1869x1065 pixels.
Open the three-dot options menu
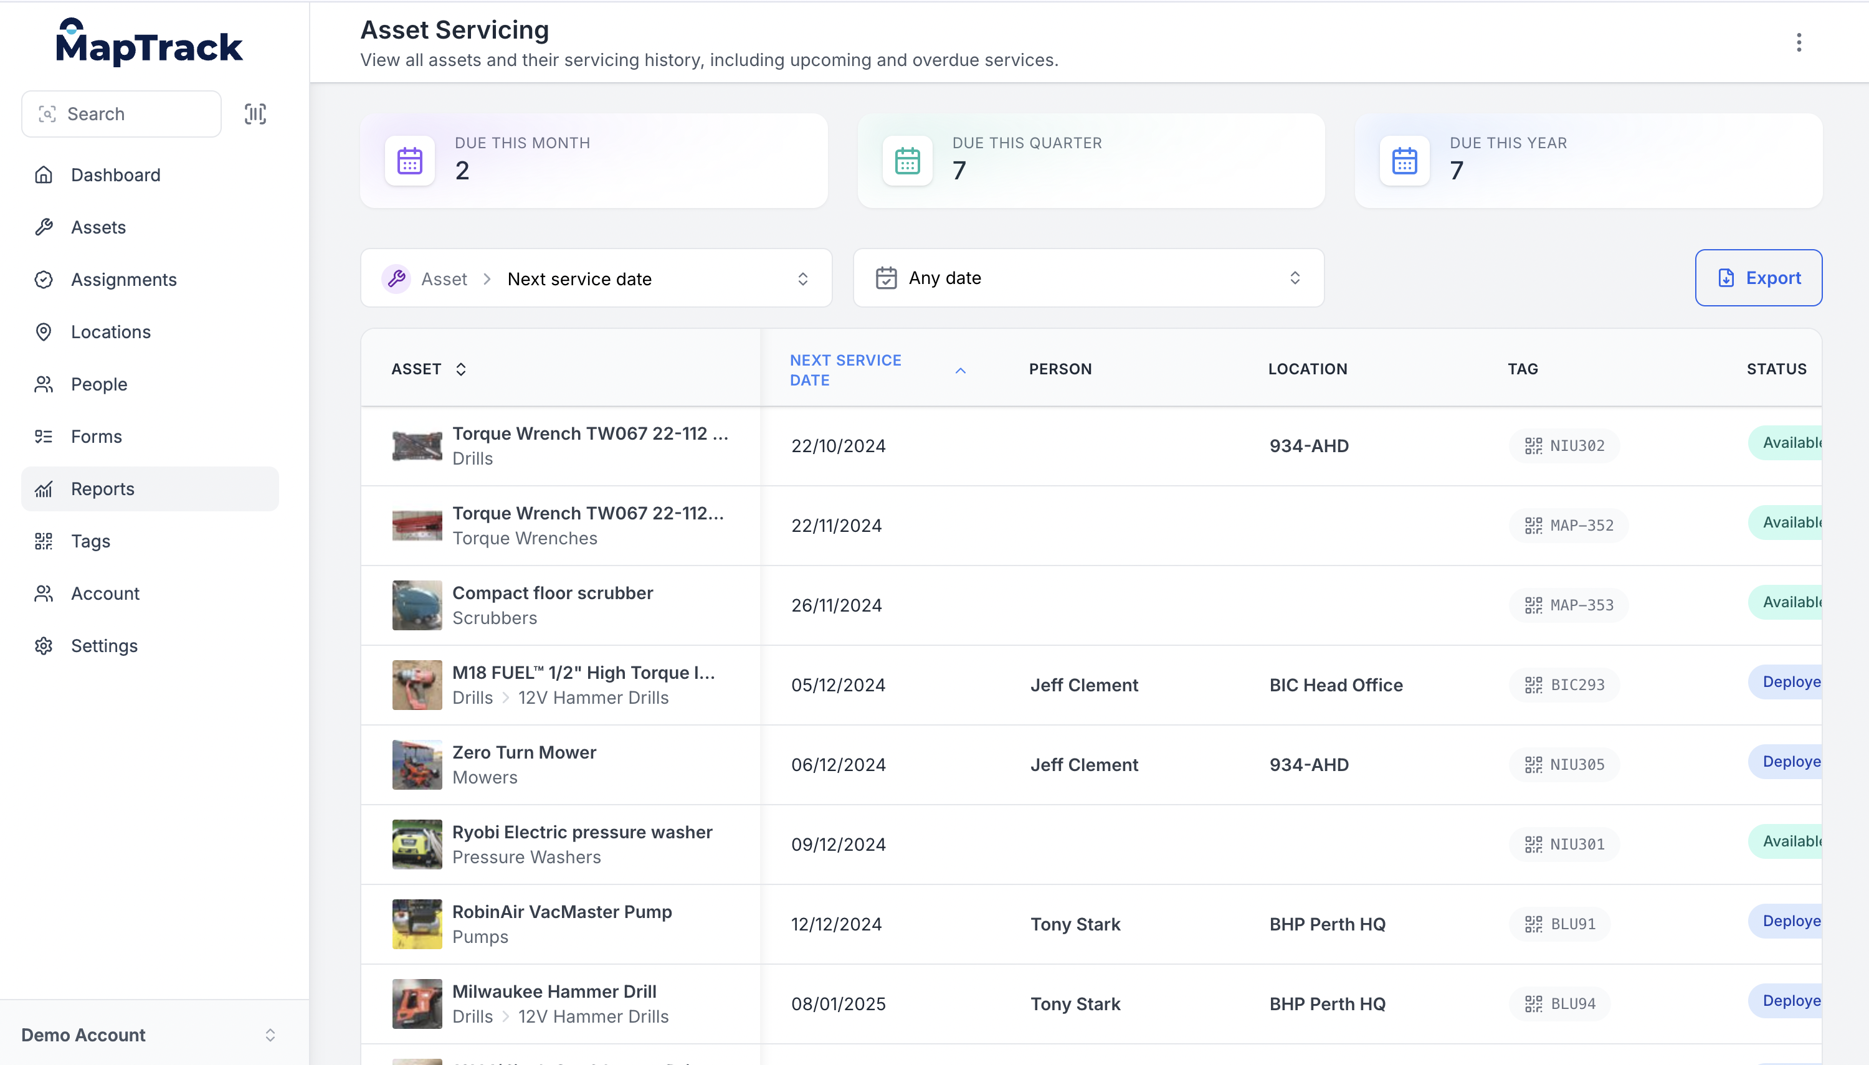coord(1798,42)
